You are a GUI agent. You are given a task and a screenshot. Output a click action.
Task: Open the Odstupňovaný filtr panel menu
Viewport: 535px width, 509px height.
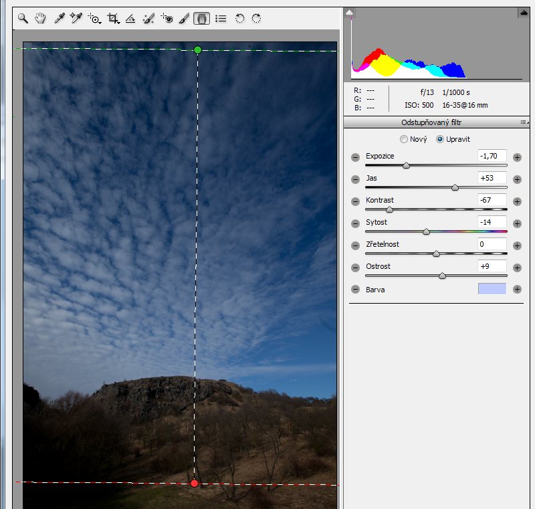click(524, 122)
